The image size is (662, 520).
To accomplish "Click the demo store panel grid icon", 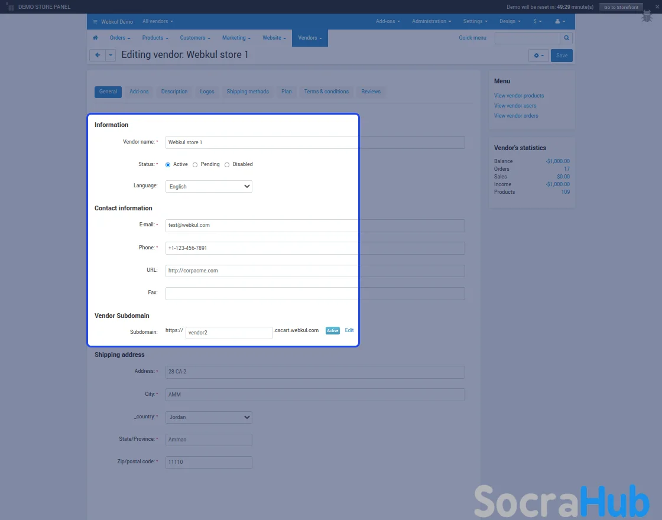I will pos(11,7).
